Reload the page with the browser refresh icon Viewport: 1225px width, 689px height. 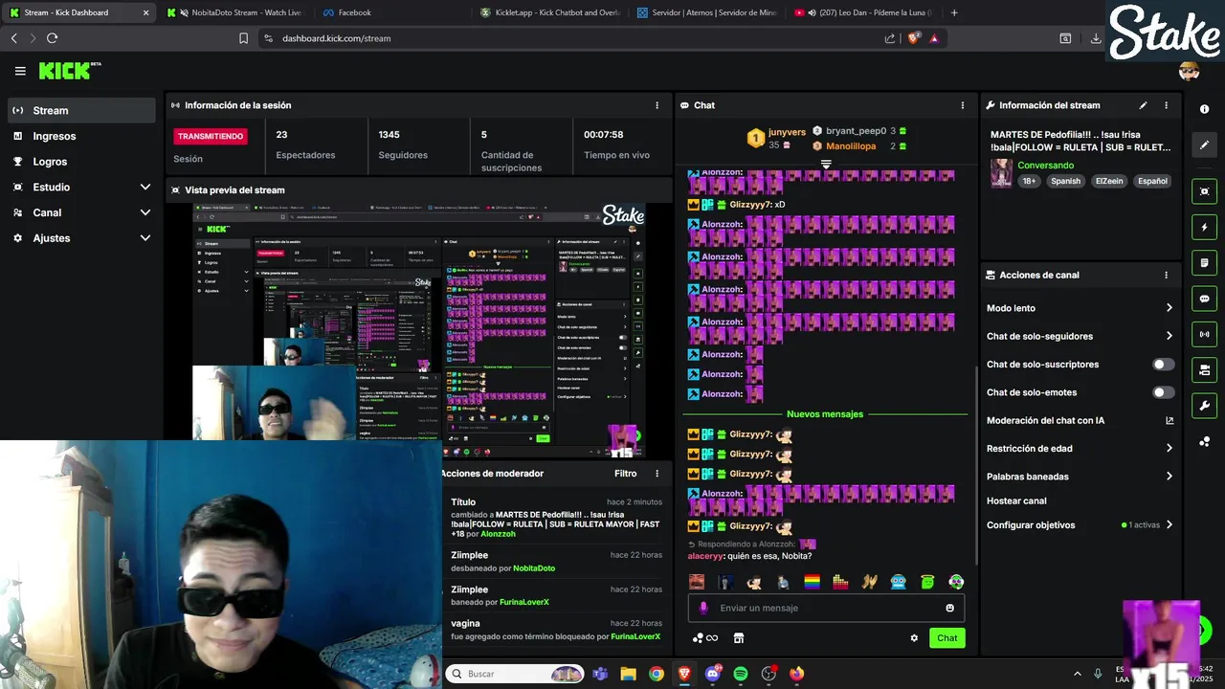[52, 38]
